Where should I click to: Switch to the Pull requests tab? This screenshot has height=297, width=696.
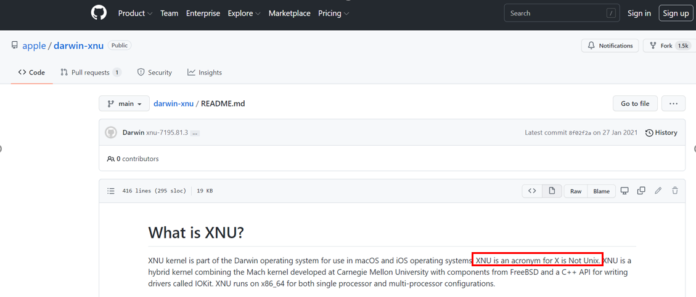pyautogui.click(x=91, y=72)
